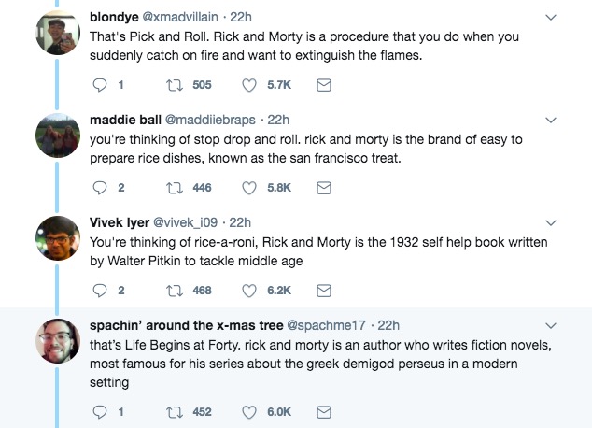Screen dimensions: 592x428
Task: Share maddie ball's tweet by message icon
Action: [324, 188]
